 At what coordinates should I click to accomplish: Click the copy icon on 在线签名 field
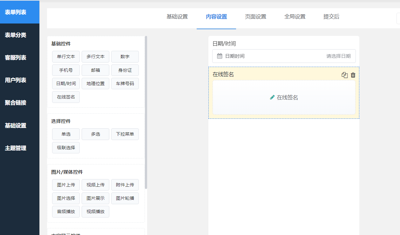coord(345,75)
